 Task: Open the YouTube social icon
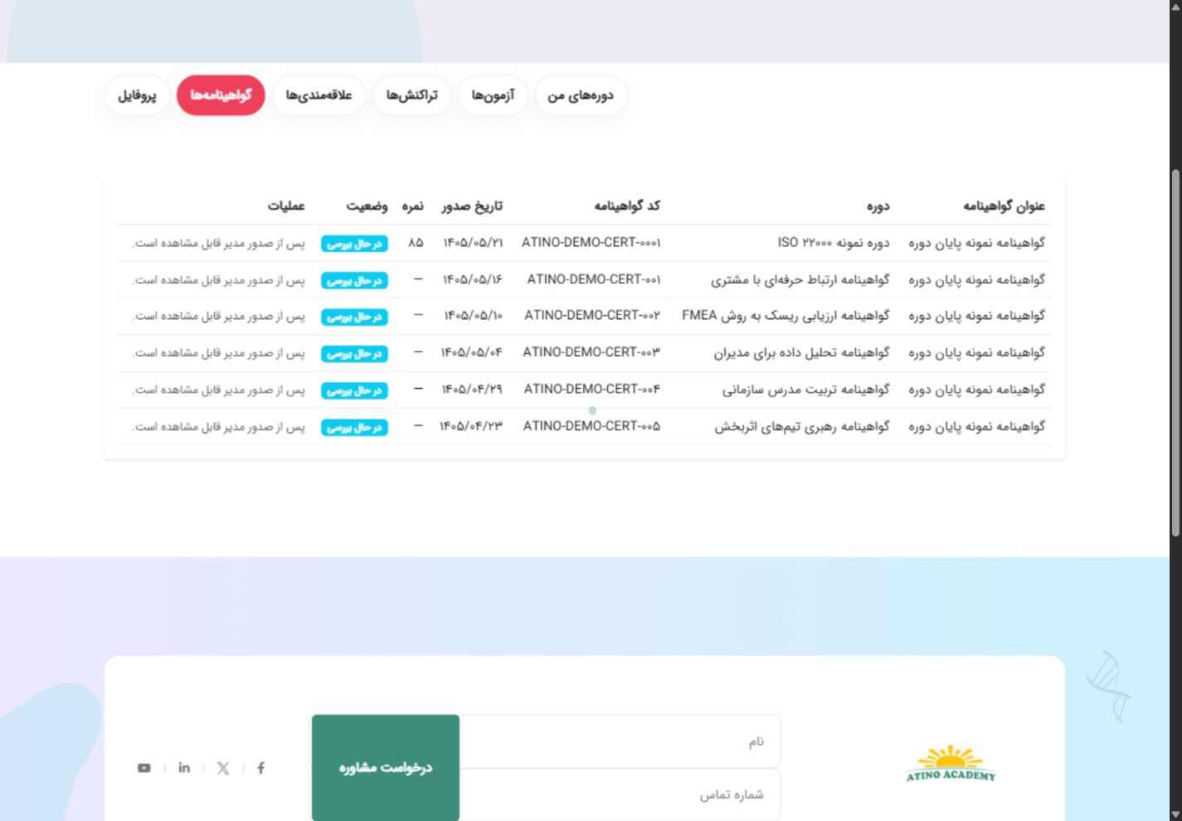tap(144, 768)
